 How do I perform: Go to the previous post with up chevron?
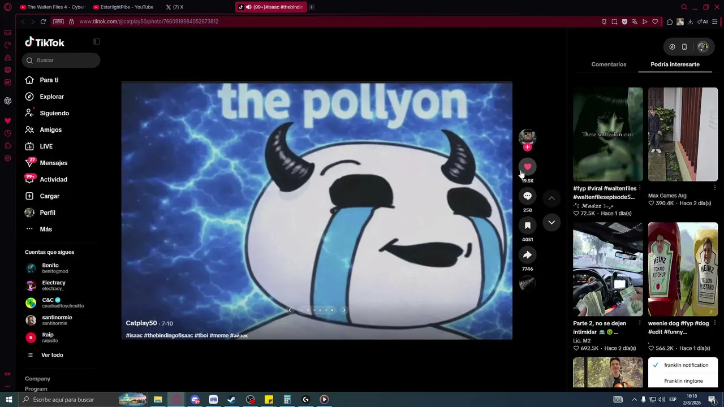551,198
